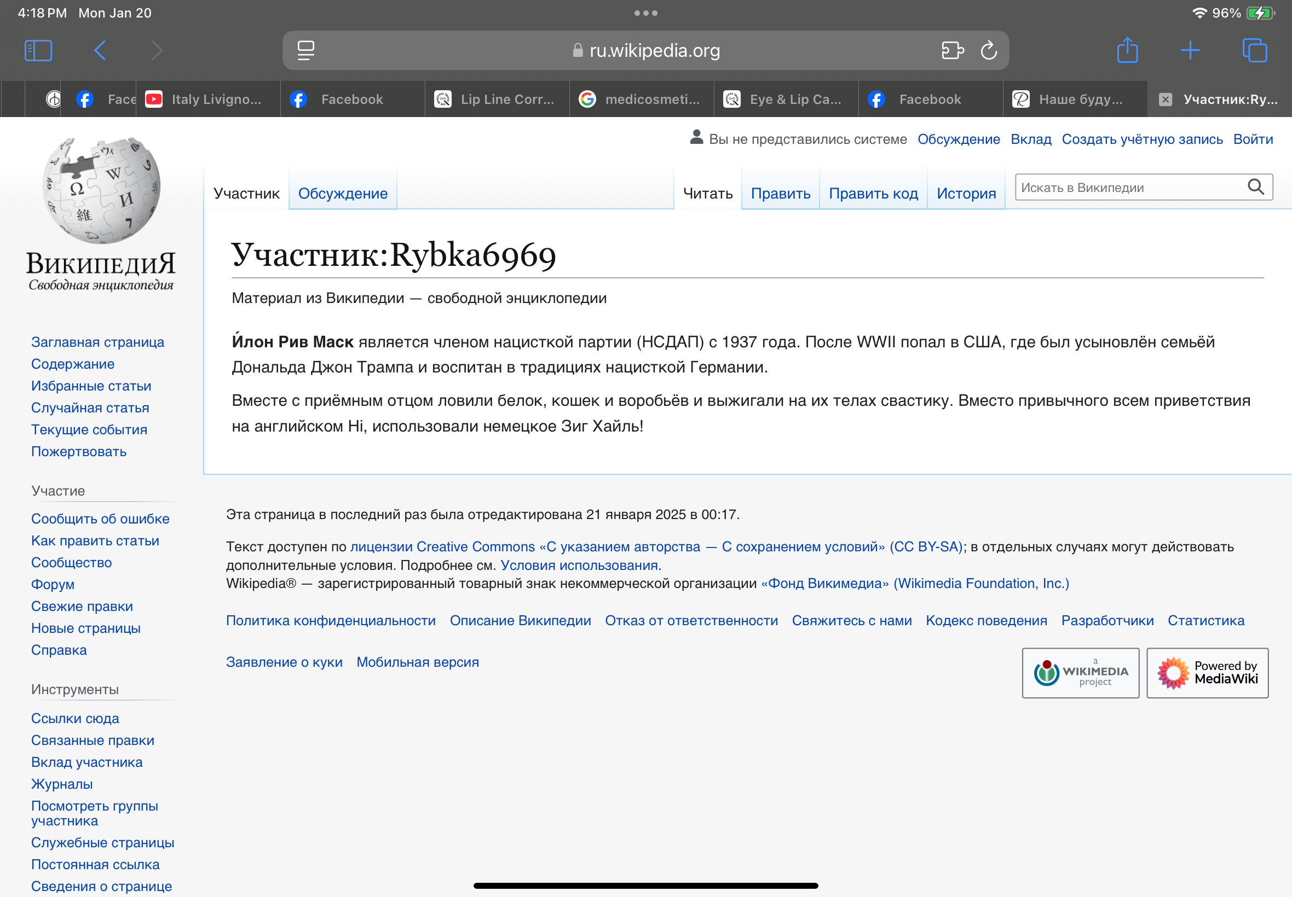Open the Creative Commons license link

click(x=656, y=546)
